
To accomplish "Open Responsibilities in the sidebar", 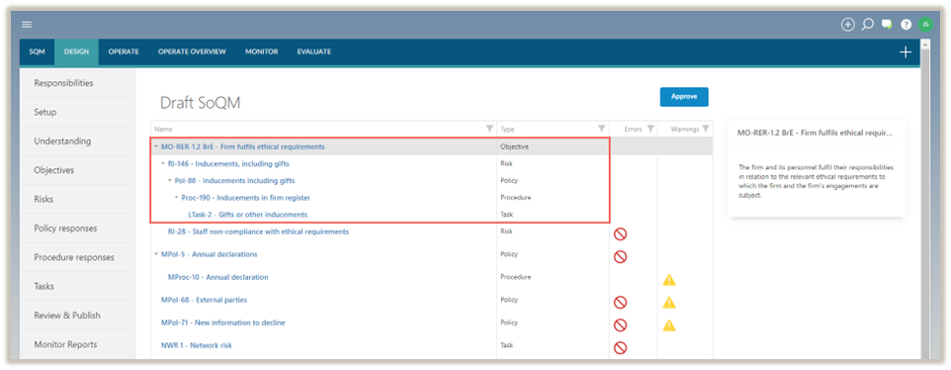I will pyautogui.click(x=63, y=83).
